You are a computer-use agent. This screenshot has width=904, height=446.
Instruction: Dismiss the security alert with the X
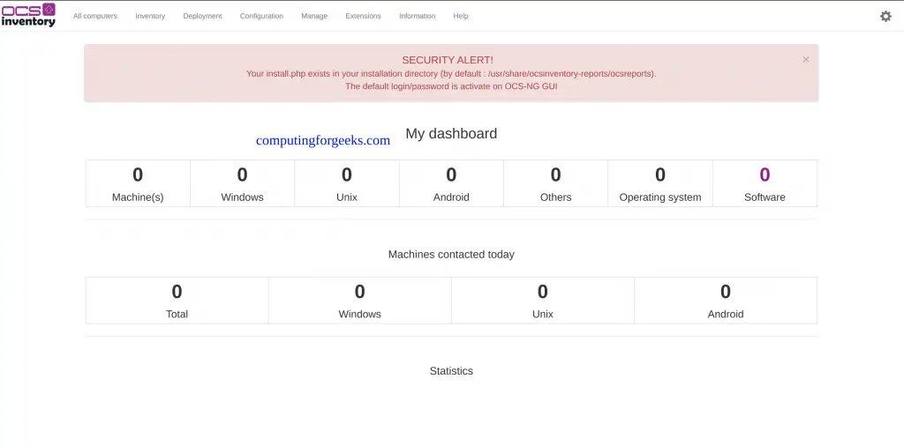click(805, 59)
